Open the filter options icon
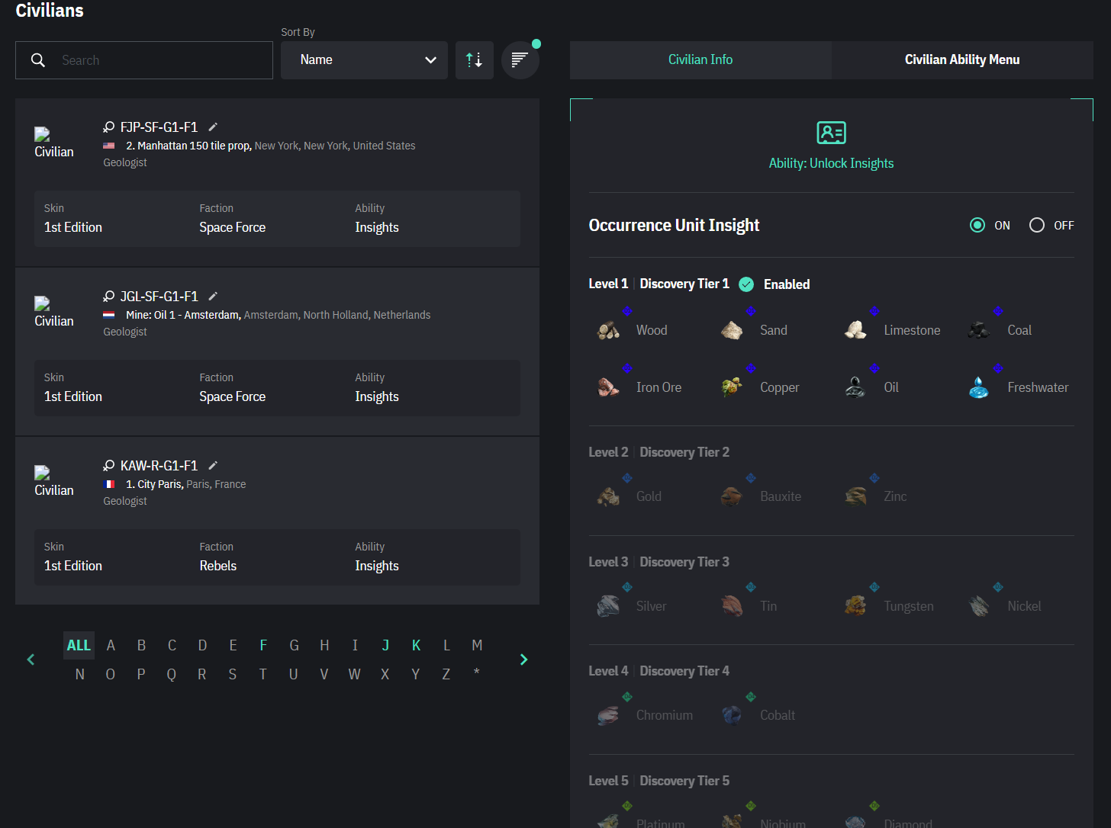The height and width of the screenshot is (828, 1111). [520, 60]
